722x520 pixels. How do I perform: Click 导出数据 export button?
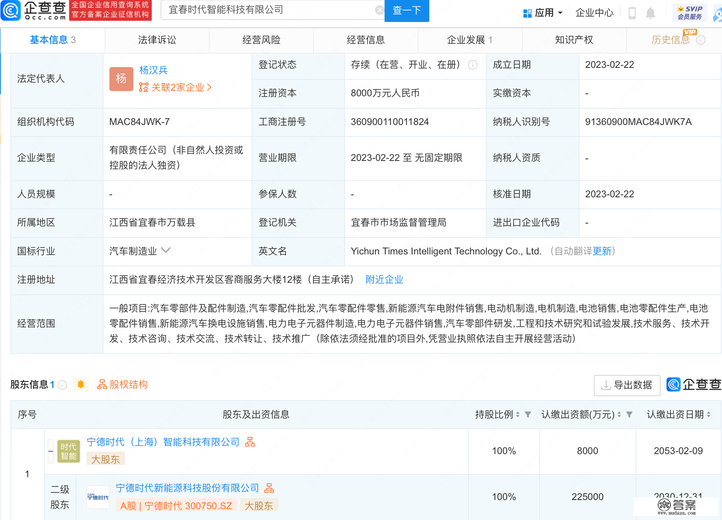coord(627,385)
